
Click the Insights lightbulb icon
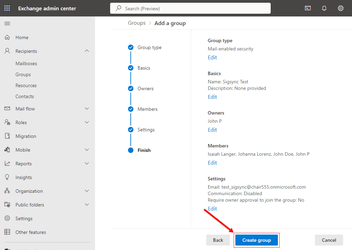(7, 177)
